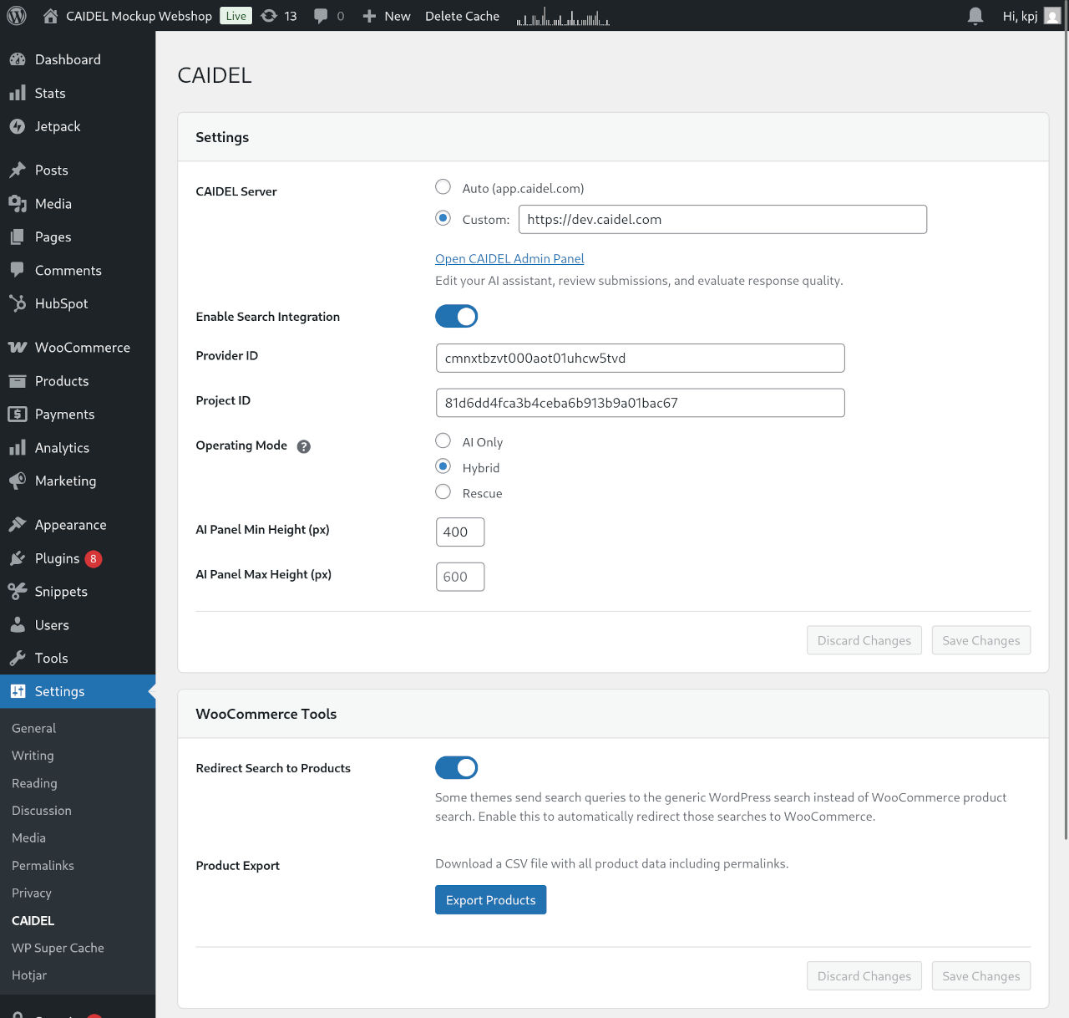Click Save Changes in the Settings panel
Screen dimensions: 1069x1018
tap(981, 640)
